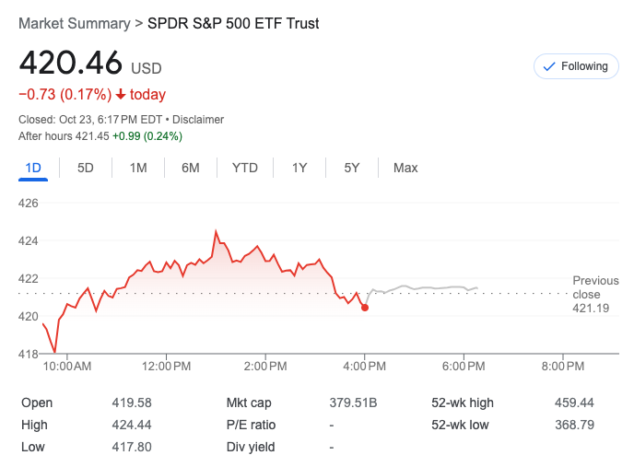634x467 pixels.
Task: Switch to the 6M chart range
Action: pyautogui.click(x=191, y=168)
